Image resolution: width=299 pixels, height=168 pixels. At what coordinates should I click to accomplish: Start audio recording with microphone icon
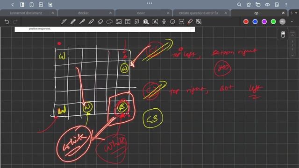point(164,22)
